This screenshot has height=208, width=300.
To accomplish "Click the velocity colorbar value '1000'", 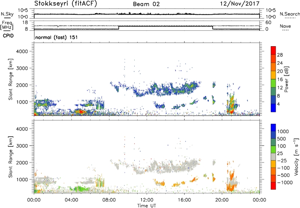I will pyautogui.click(x=283, y=131).
